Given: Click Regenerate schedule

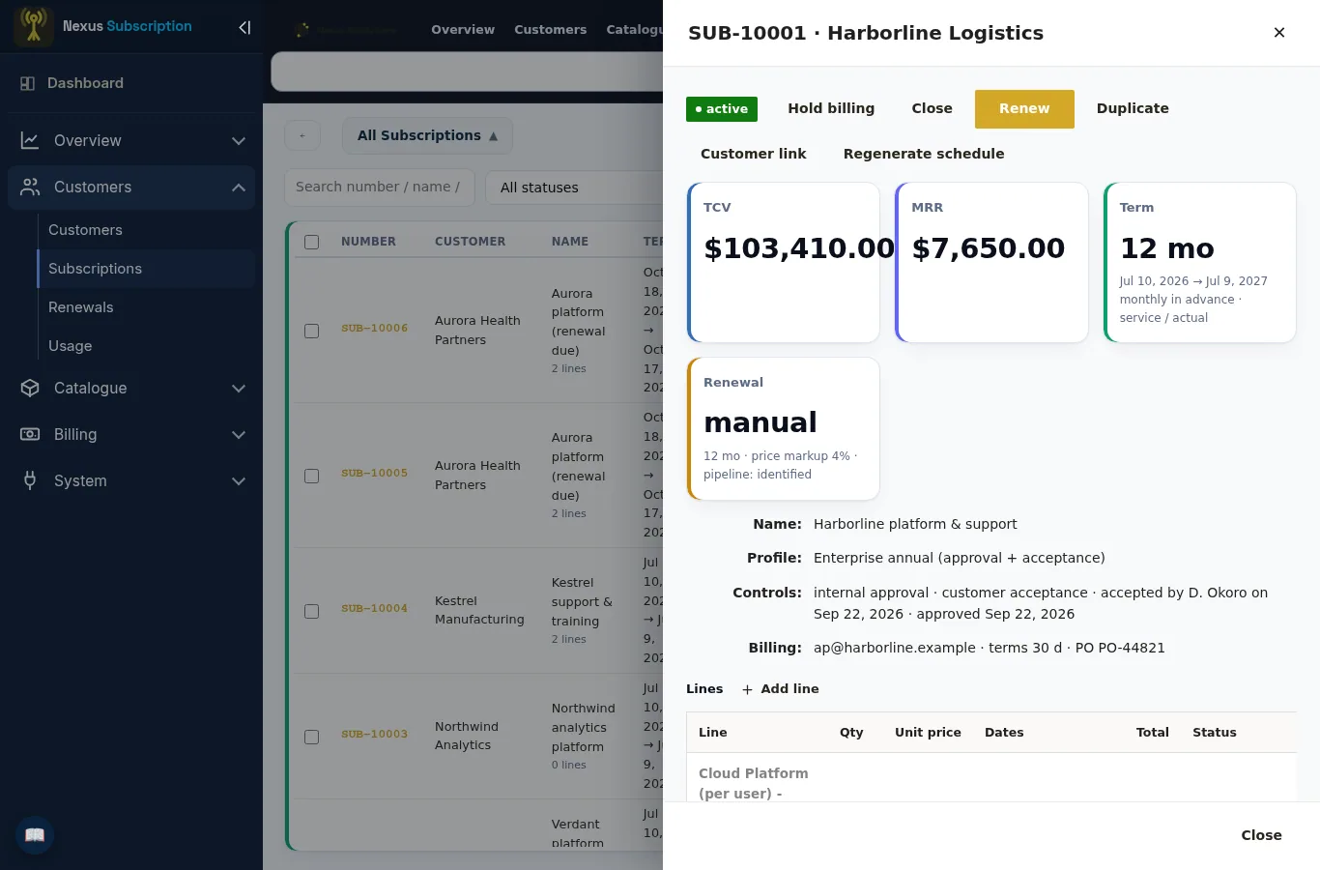Looking at the screenshot, I should (924, 154).
